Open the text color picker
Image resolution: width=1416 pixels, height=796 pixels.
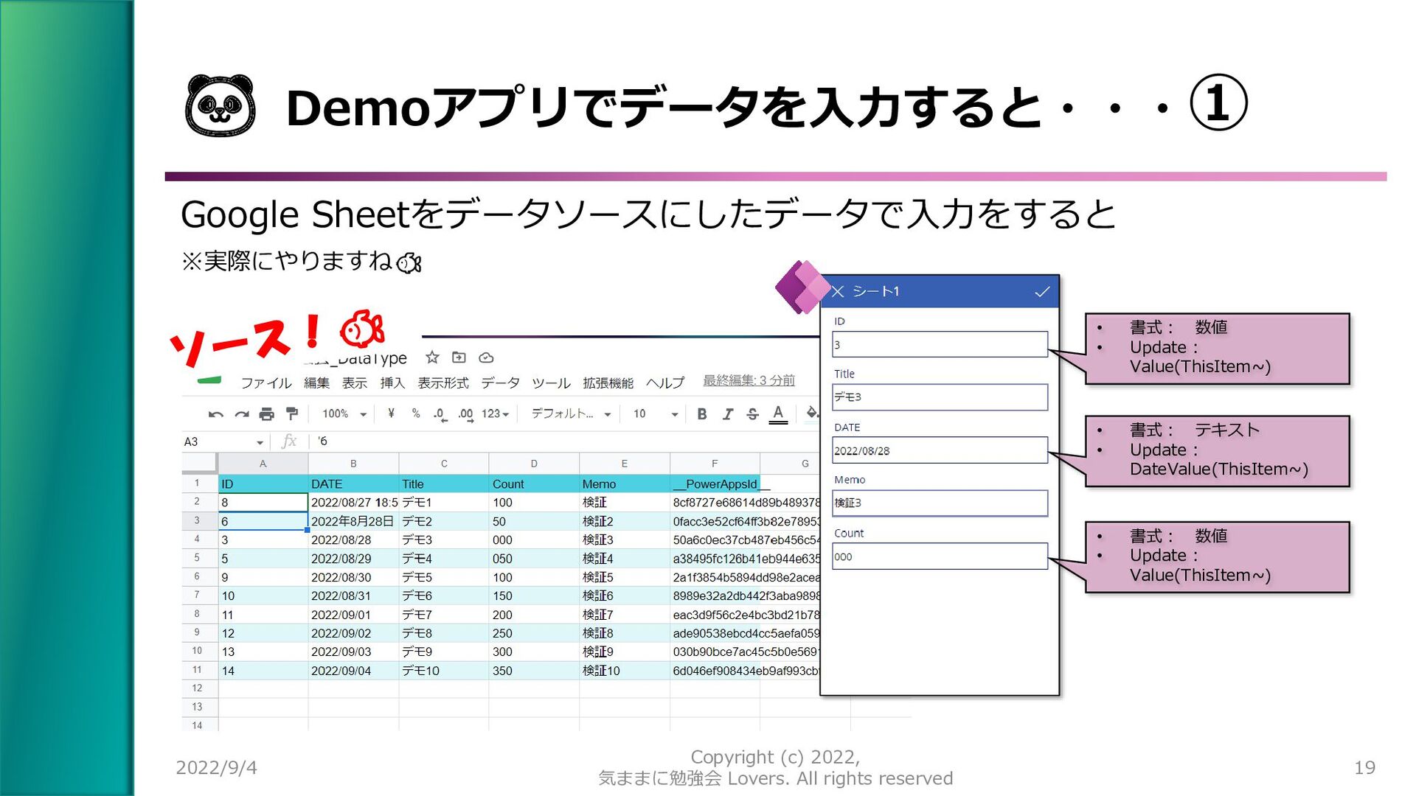[x=778, y=414]
